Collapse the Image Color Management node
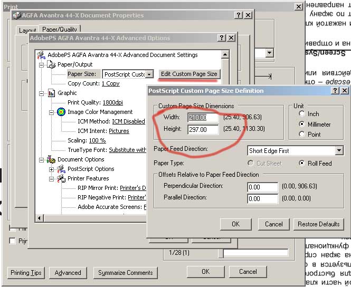This screenshot has height=287, width=351. click(x=51, y=112)
